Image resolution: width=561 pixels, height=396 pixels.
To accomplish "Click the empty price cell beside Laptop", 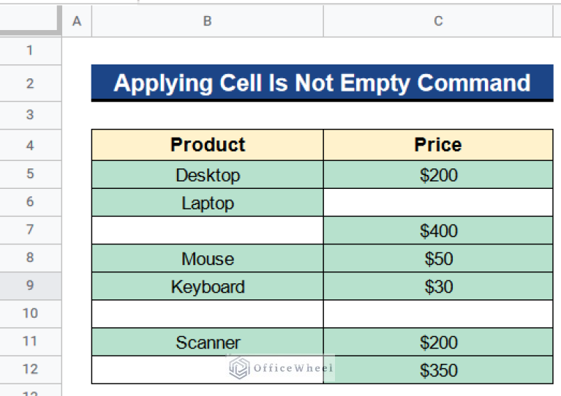I will pos(438,203).
